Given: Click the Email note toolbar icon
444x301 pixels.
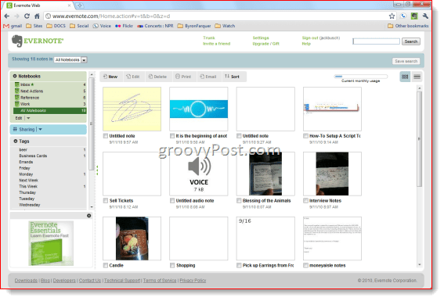Looking at the screenshot, I should point(208,77).
